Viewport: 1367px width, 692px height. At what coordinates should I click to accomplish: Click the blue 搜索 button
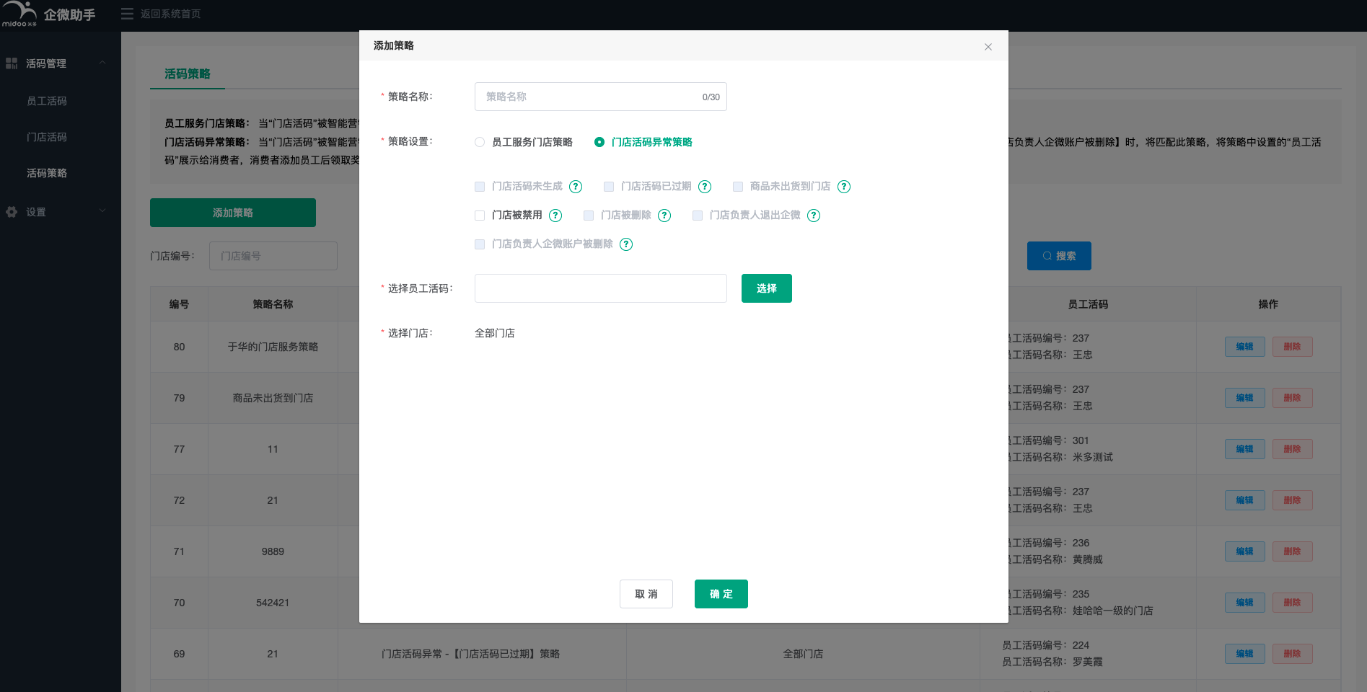tap(1059, 256)
